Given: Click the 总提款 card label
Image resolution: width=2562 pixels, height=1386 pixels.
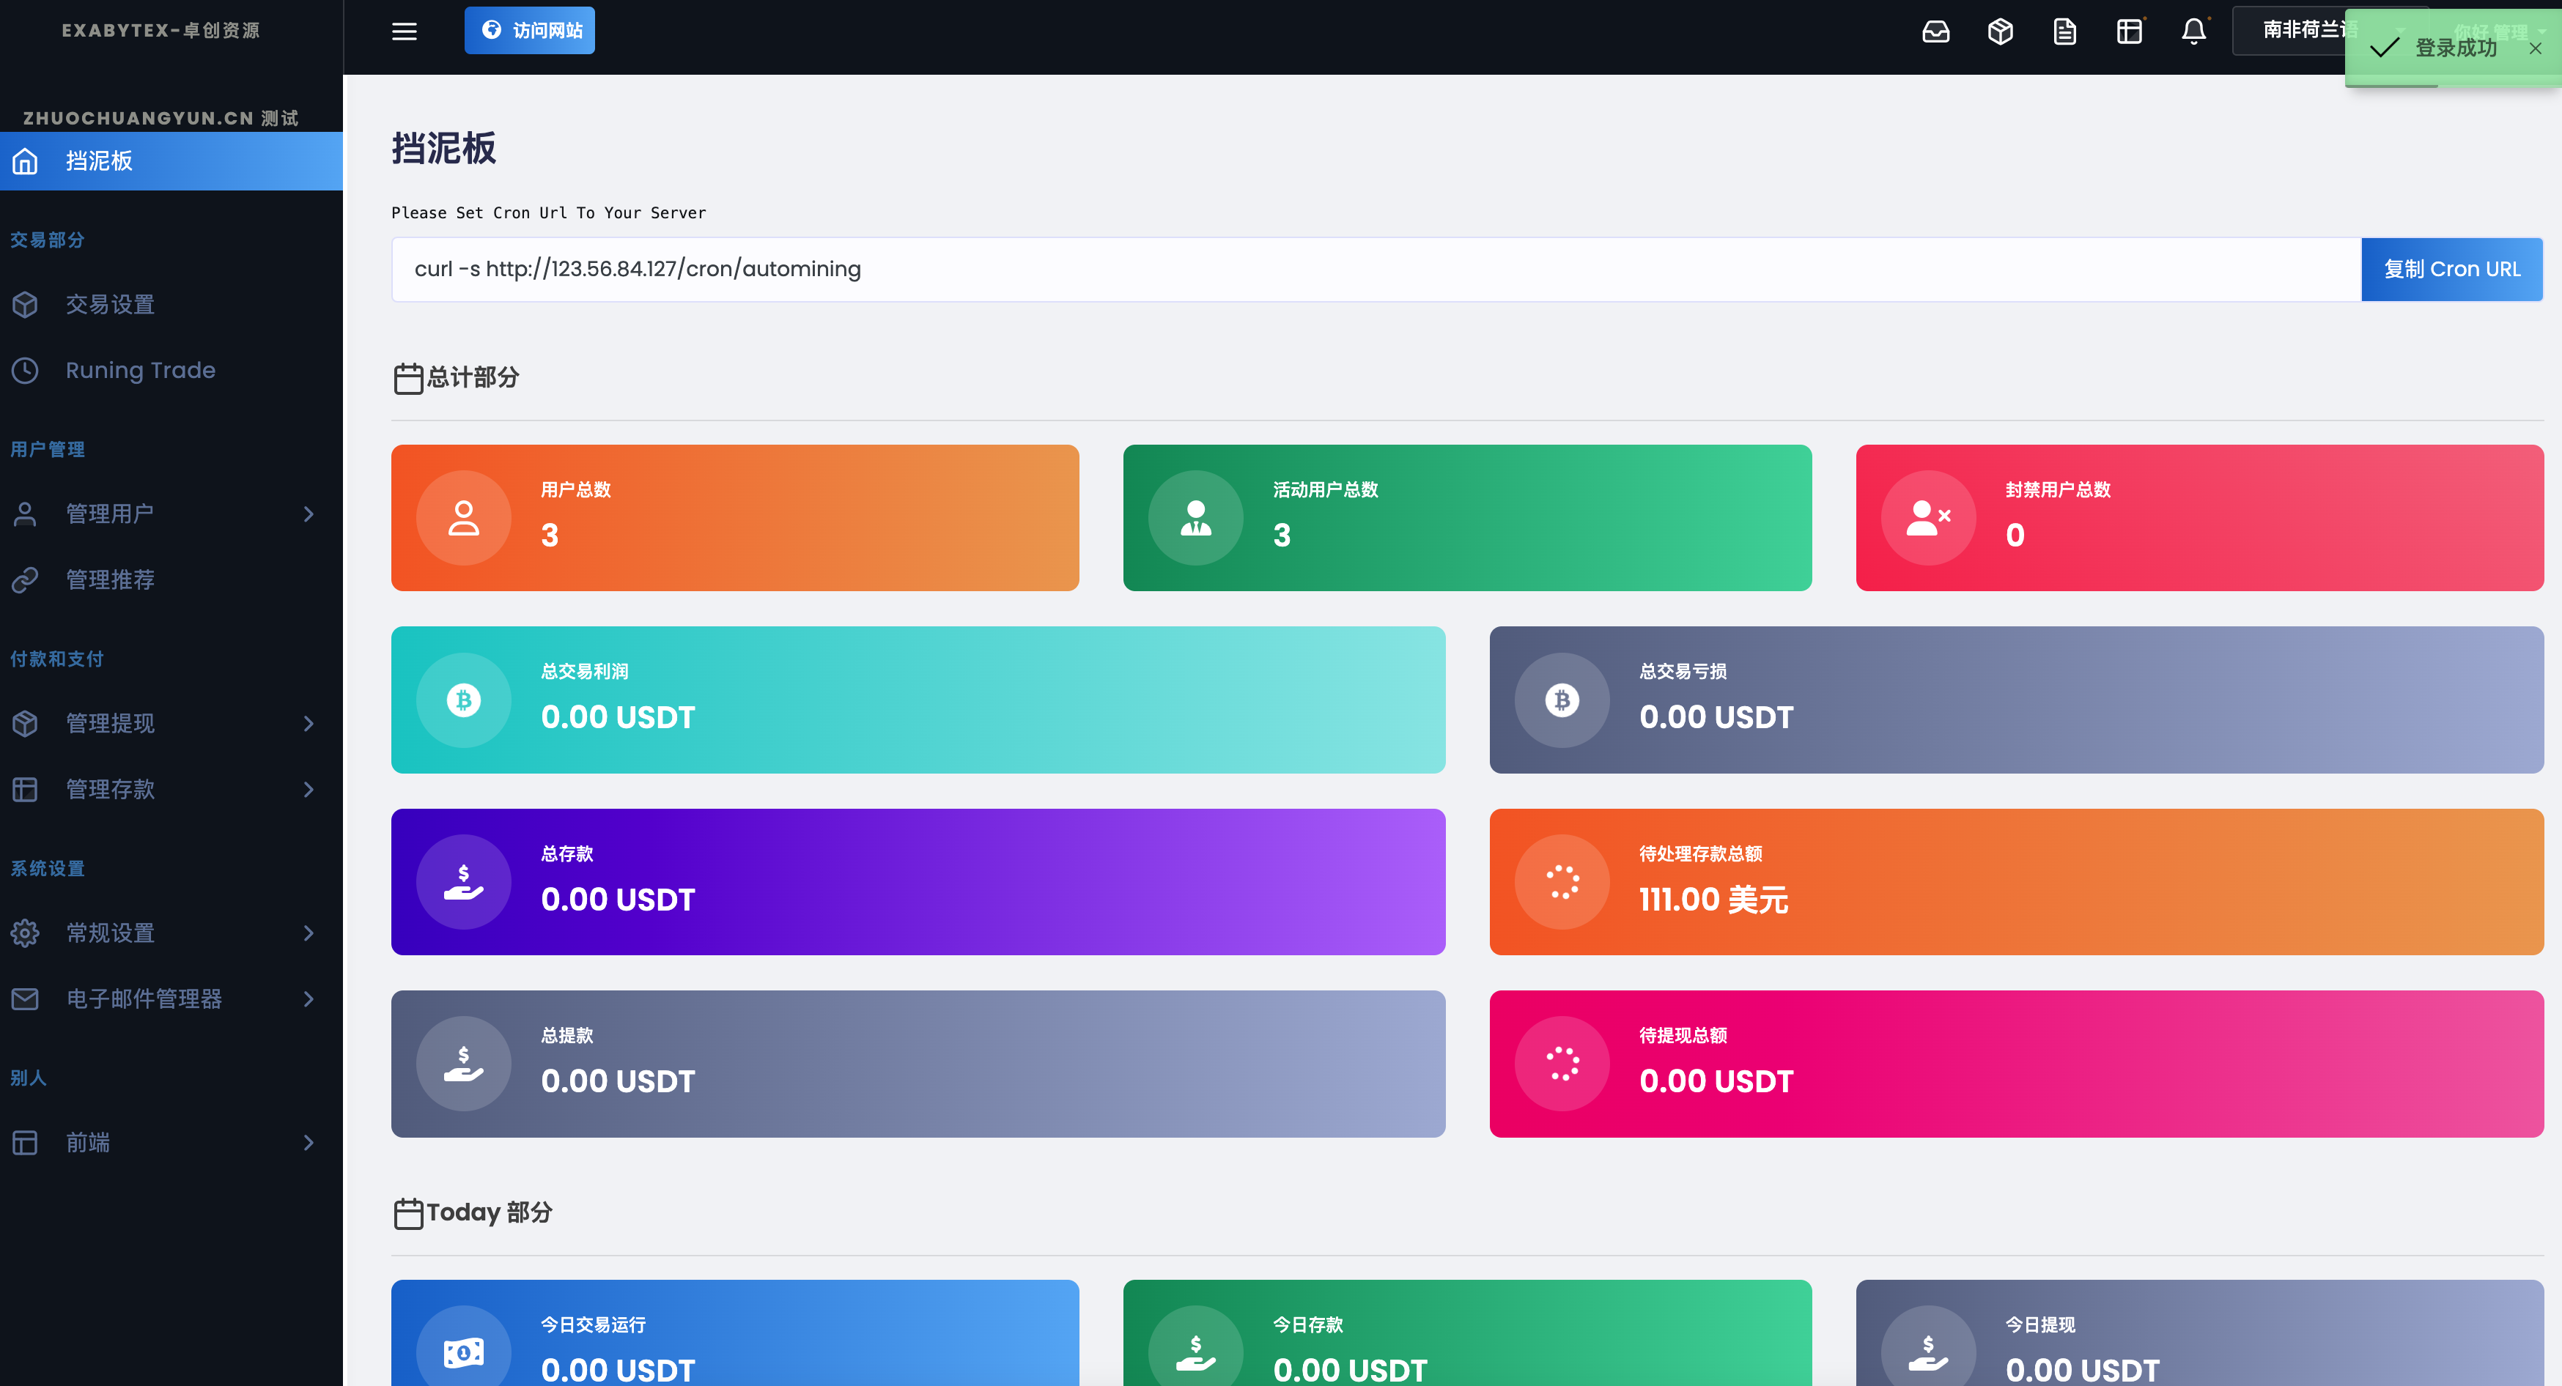Looking at the screenshot, I should click(x=567, y=1036).
